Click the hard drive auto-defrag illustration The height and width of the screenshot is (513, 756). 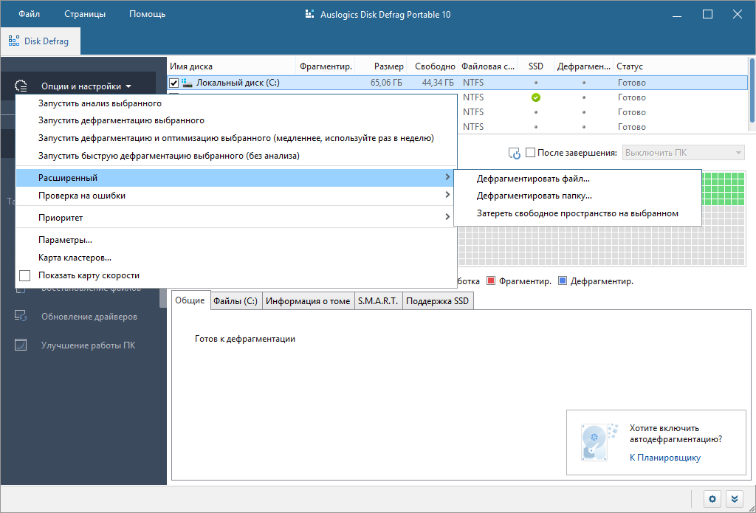click(x=599, y=441)
